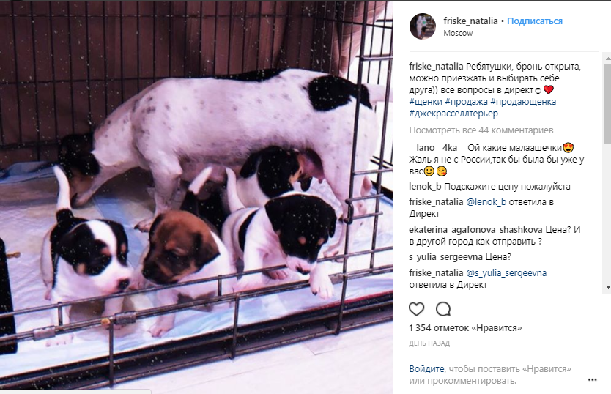Open the #щенки hashtag

(x=426, y=102)
